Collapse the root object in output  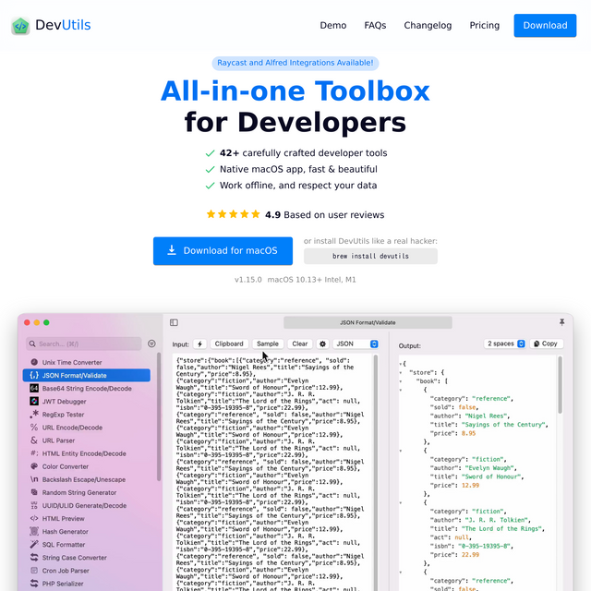click(x=401, y=364)
